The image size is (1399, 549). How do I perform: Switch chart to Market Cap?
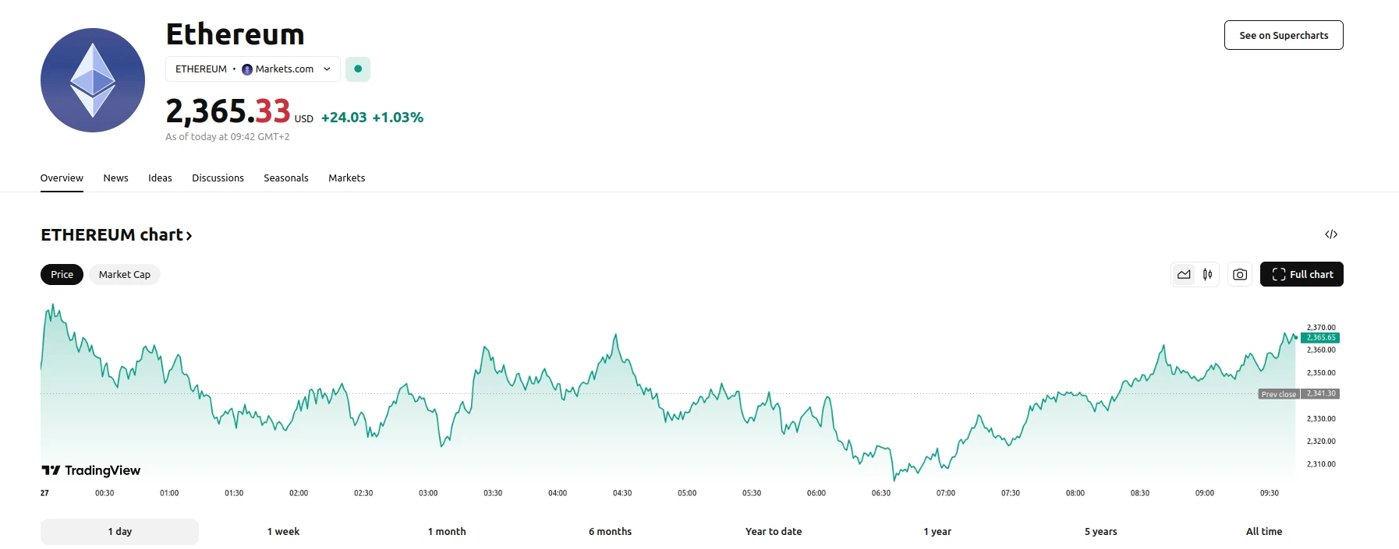(x=125, y=274)
